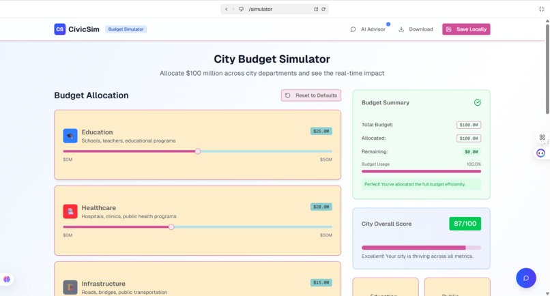Click the device preview monitor icon

(x=242, y=9)
